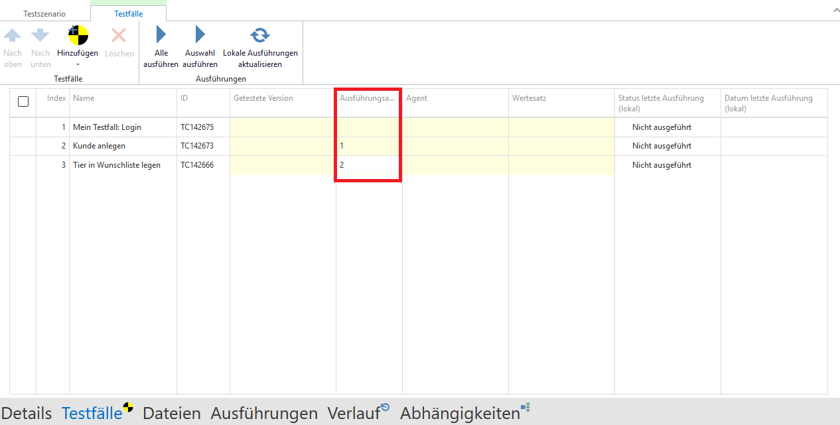Open the Dateien bottom tab
Viewport: 840px width, 425px height.
click(171, 413)
